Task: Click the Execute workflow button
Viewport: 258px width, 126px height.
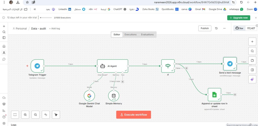Action: point(134,115)
